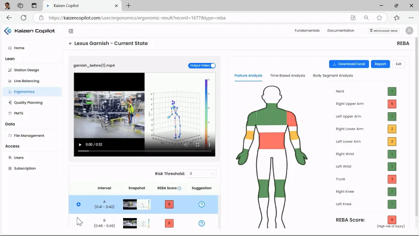Click Right Lower Arm score swatch
Image resolution: width=419 pixels, height=236 pixels.
coord(392,129)
